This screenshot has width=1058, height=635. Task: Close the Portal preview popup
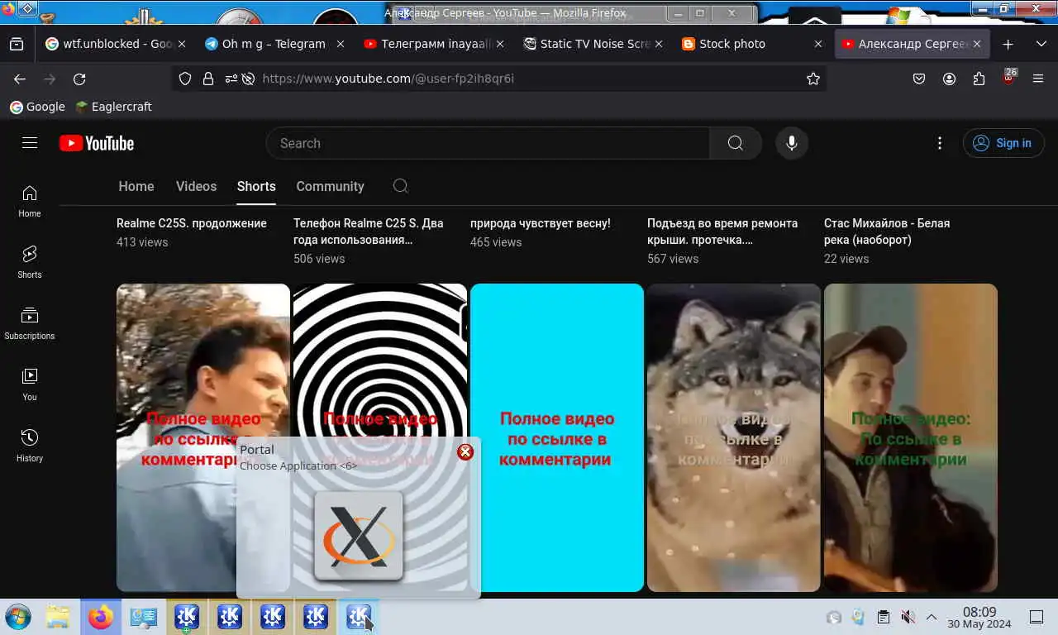tap(465, 451)
